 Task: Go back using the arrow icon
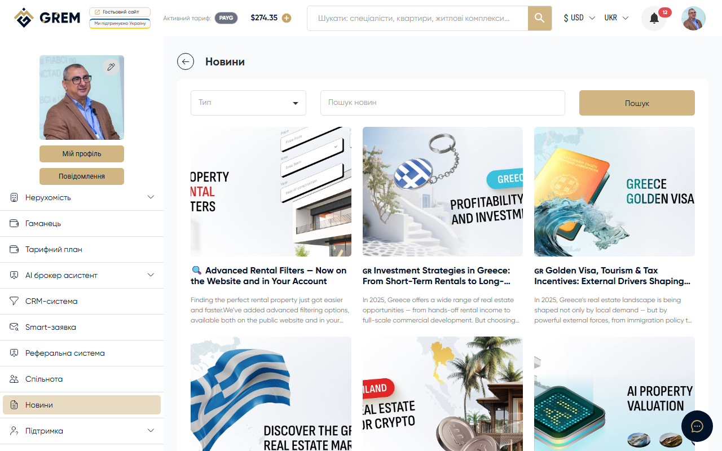pyautogui.click(x=186, y=61)
